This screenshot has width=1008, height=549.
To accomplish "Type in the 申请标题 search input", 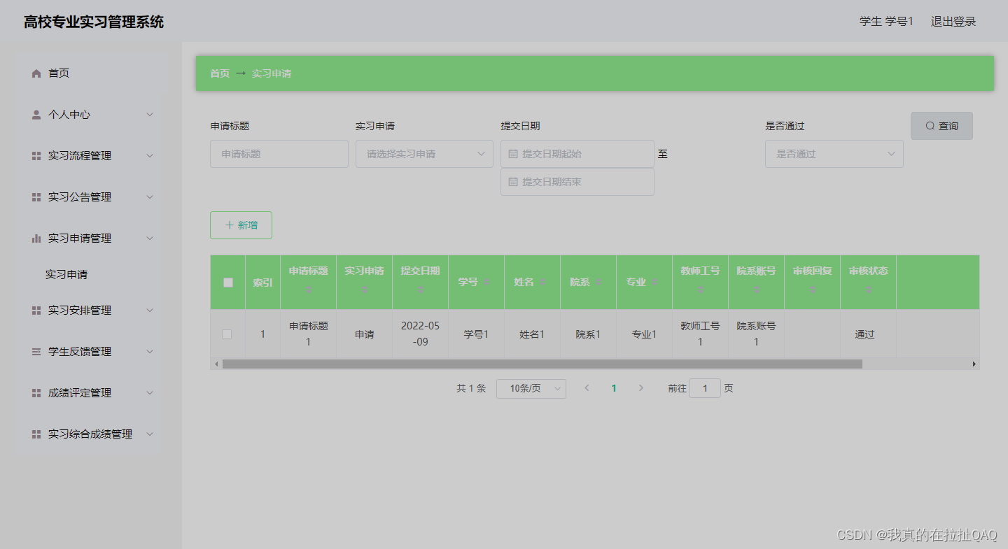I will point(279,153).
